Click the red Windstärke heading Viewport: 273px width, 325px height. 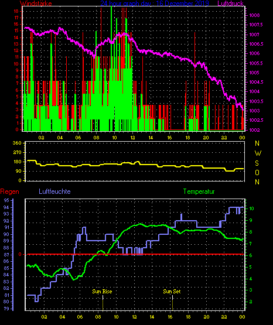click(36, 4)
